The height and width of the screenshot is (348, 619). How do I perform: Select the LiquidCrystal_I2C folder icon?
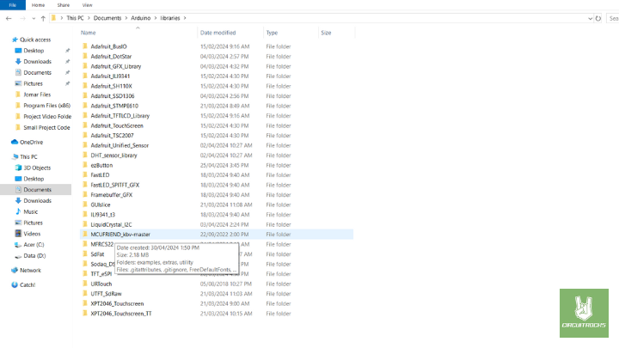point(85,224)
